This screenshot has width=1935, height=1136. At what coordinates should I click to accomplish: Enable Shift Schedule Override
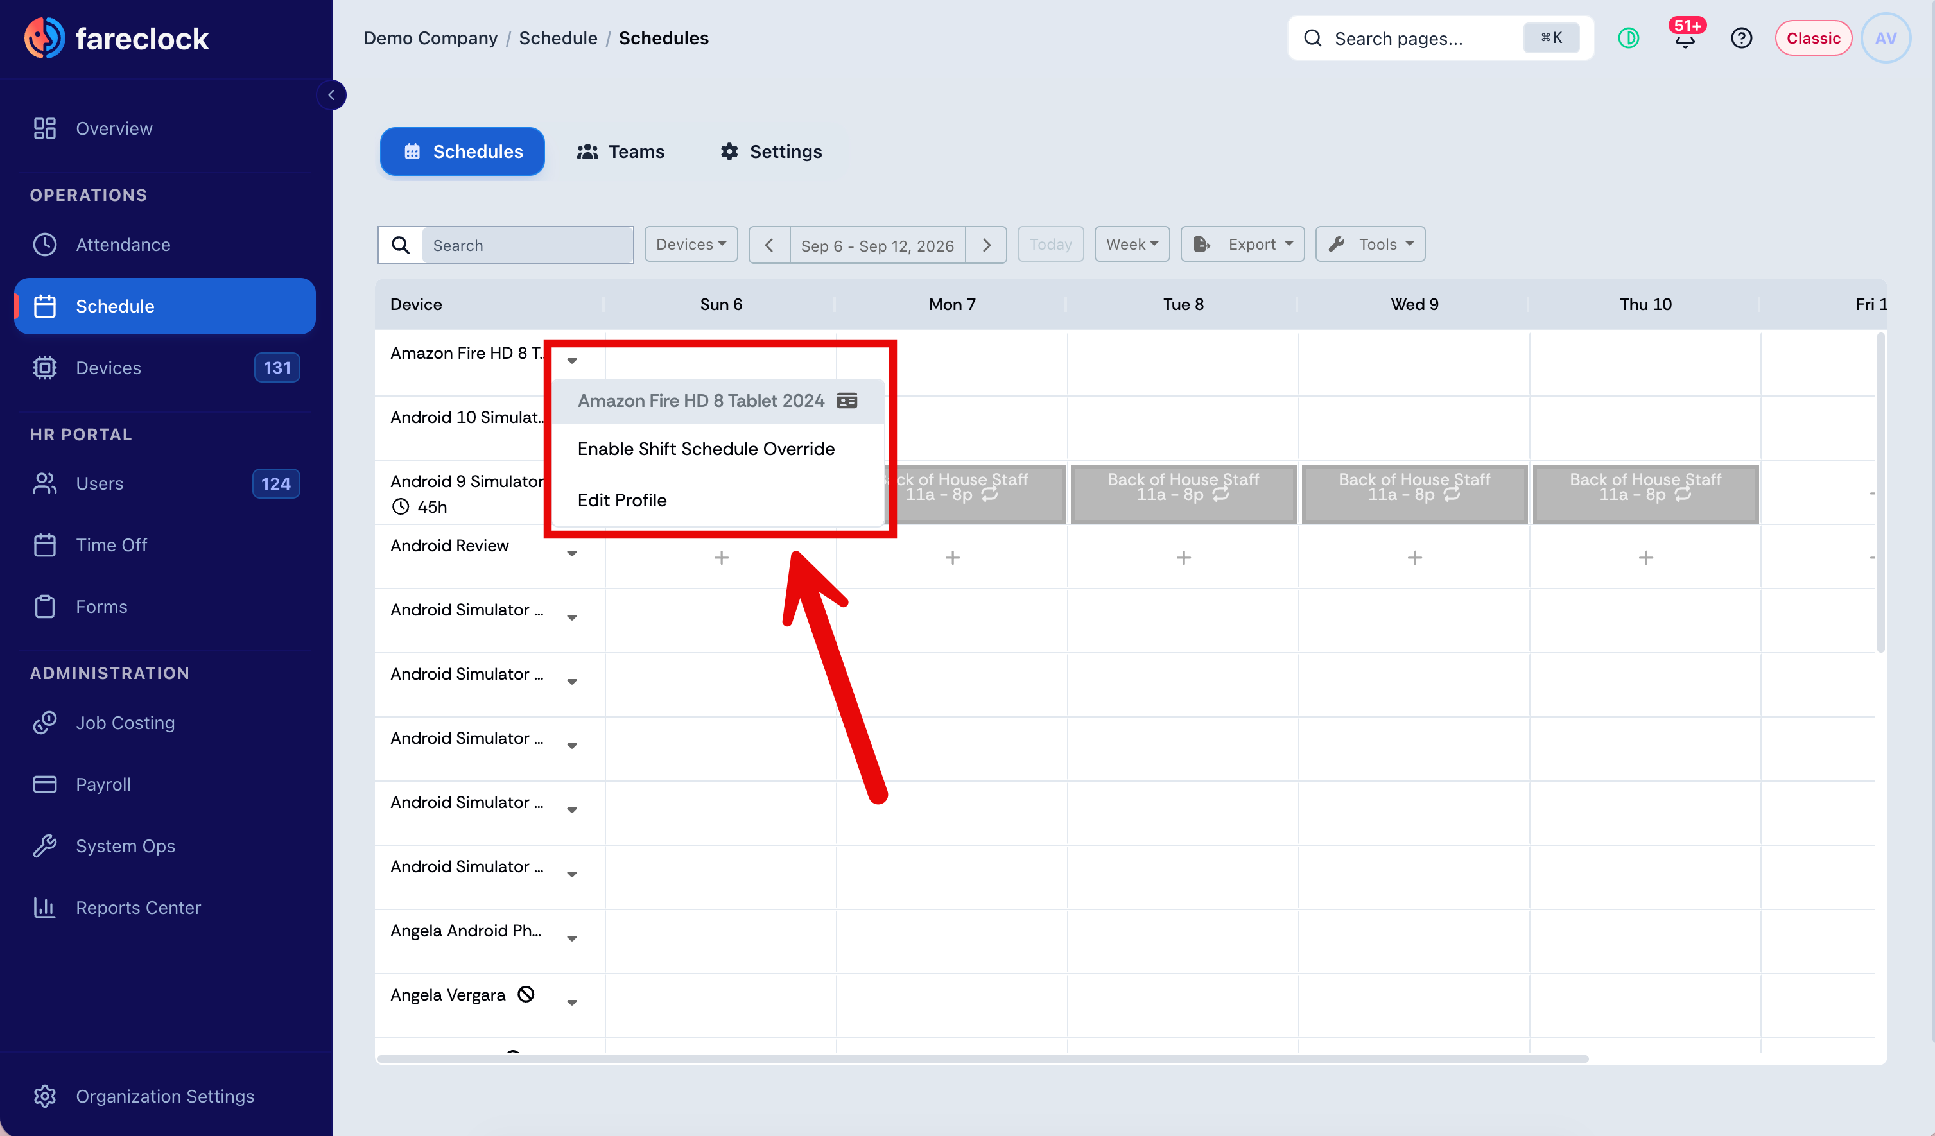[706, 449]
